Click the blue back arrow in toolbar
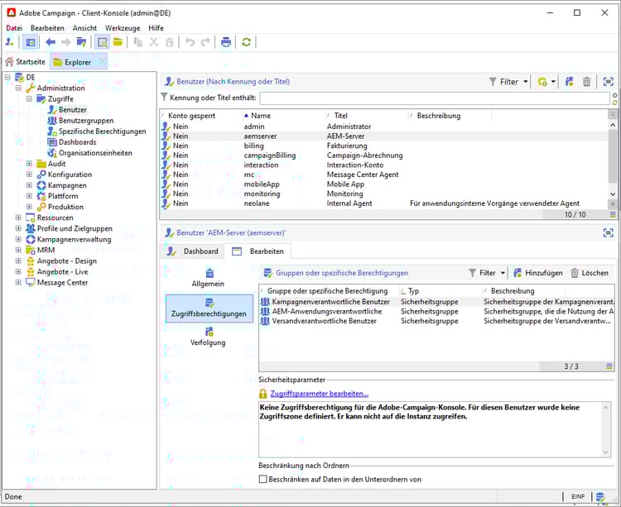This screenshot has width=621, height=507. (x=51, y=42)
